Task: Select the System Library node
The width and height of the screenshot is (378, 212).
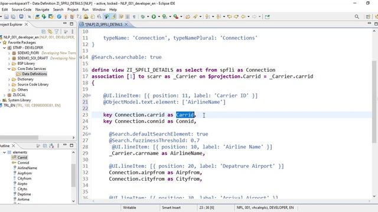Action: point(19,100)
